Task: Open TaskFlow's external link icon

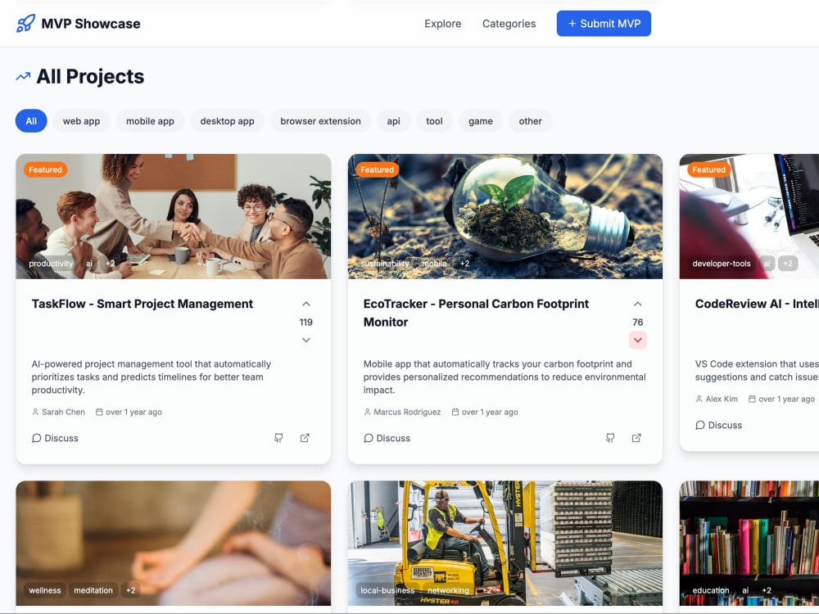Action: tap(305, 437)
